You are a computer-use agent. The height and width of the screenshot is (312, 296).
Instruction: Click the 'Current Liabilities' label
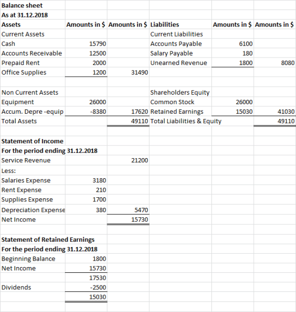click(x=177, y=34)
